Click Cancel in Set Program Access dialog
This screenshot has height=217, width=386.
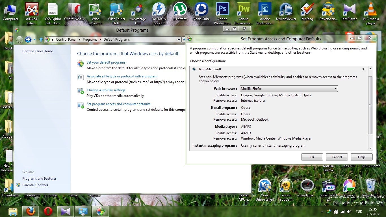coord(337,157)
